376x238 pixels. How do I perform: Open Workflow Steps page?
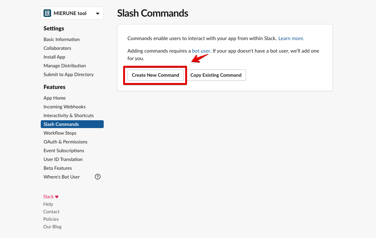coord(60,133)
